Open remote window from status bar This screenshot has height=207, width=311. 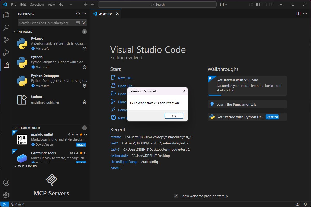pyautogui.click(x=4, y=204)
